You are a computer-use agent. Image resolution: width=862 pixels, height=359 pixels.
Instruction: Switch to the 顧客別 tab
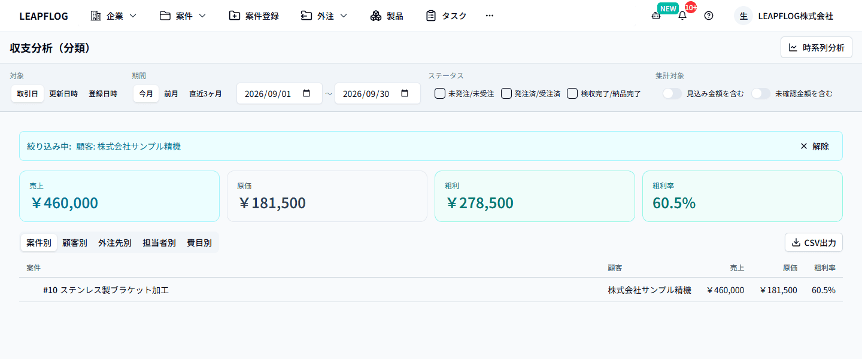(75, 242)
